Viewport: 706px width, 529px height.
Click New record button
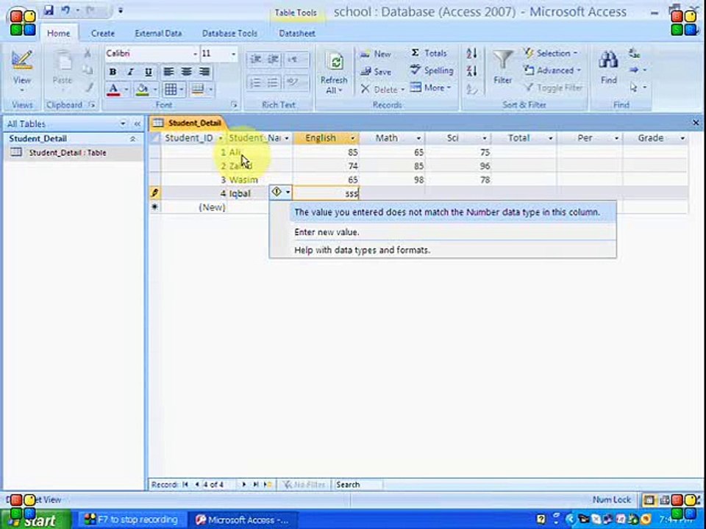(x=376, y=54)
